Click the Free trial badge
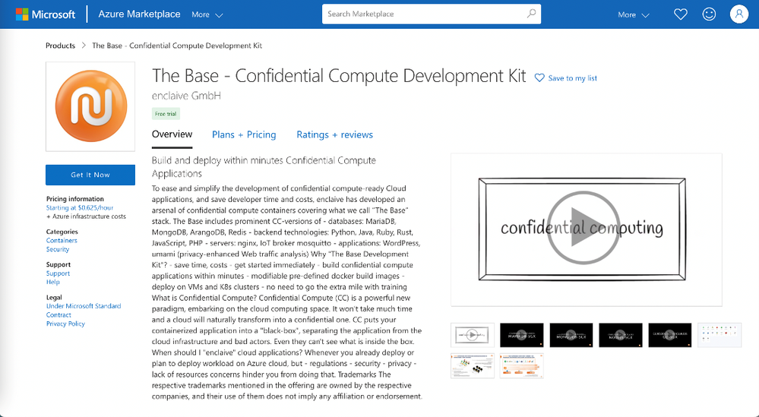This screenshot has height=417, width=759. (166, 114)
